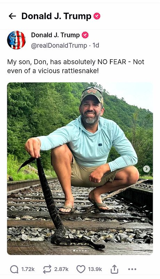
Task: View the 2.87k ReTruths count
Action: click(x=61, y=269)
